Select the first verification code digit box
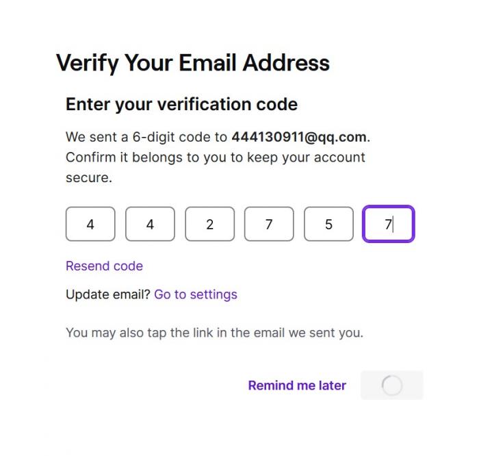Image resolution: width=479 pixels, height=456 pixels. [90, 224]
